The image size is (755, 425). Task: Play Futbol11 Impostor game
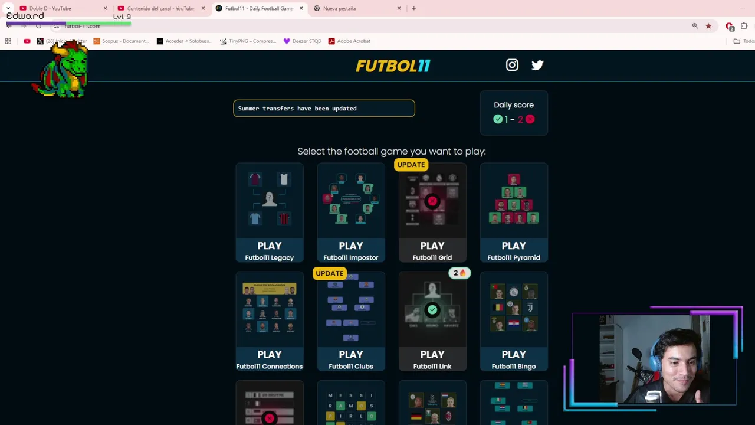pyautogui.click(x=351, y=212)
